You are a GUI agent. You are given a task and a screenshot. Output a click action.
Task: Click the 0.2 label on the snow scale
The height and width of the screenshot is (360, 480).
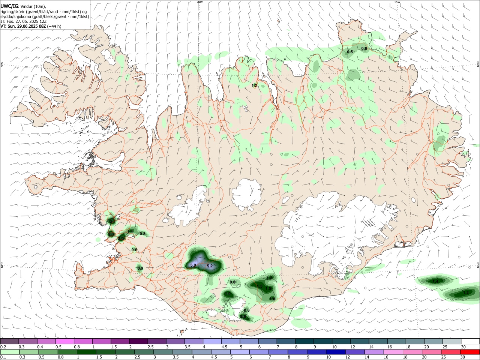click(3, 347)
